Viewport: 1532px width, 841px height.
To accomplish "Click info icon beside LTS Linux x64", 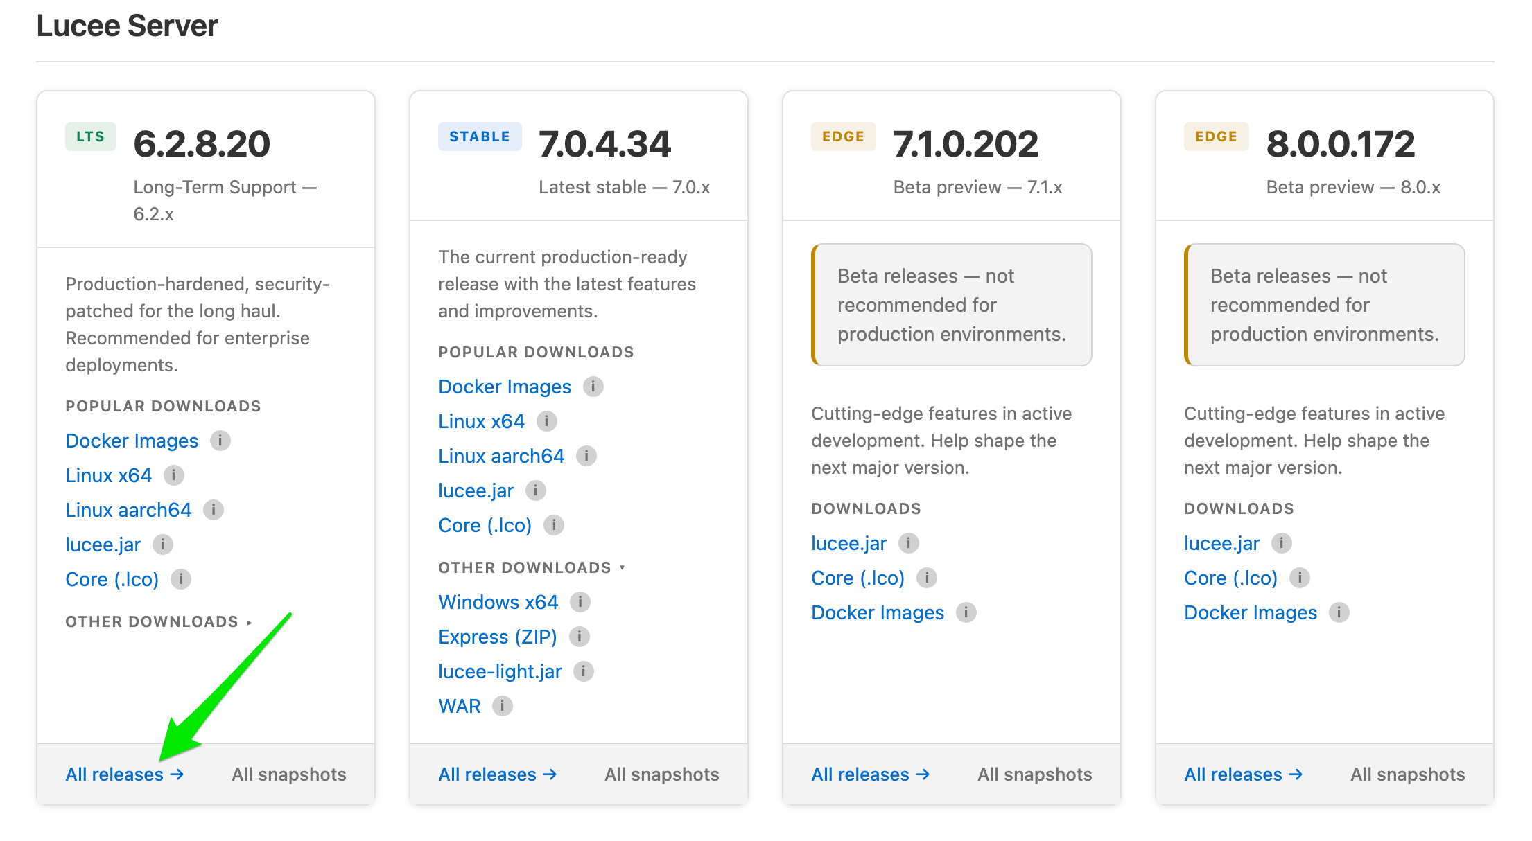I will (173, 475).
